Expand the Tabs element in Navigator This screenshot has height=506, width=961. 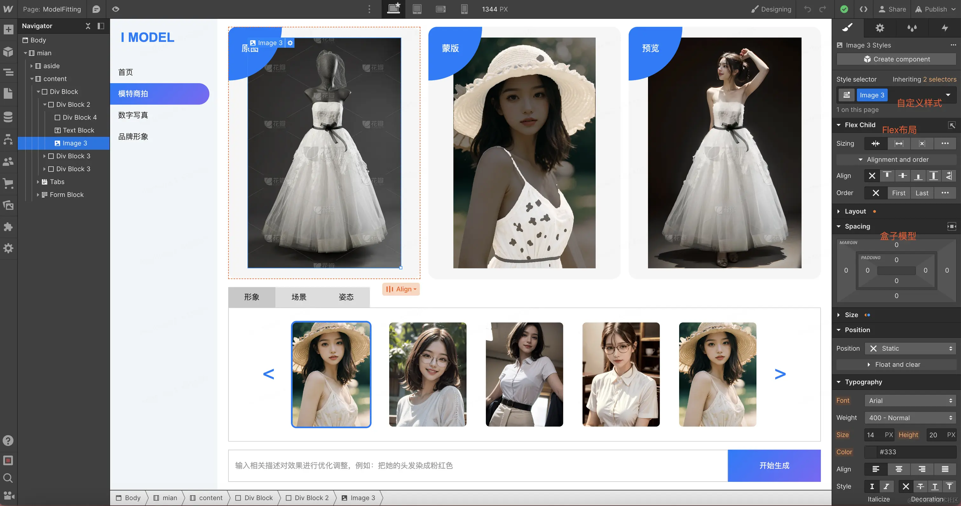[38, 182]
